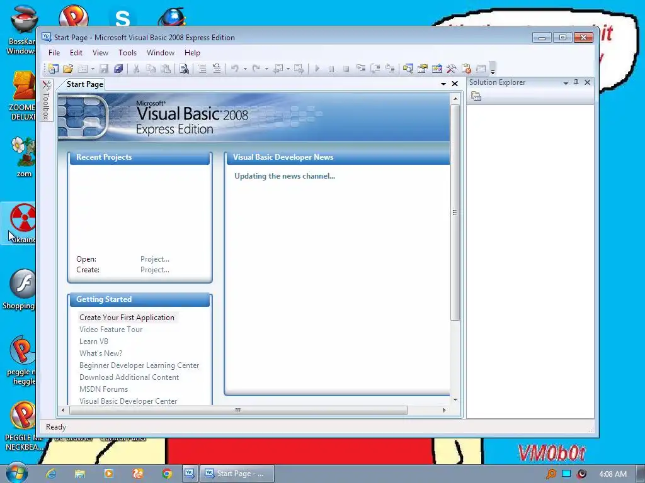Open Create Your First Application link

(x=127, y=318)
